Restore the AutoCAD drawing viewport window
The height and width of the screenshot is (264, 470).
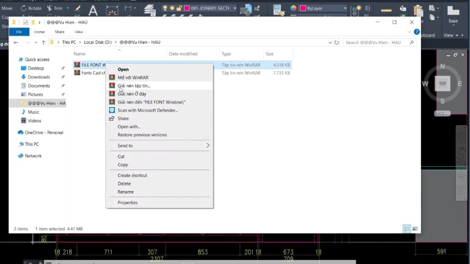pos(456,55)
